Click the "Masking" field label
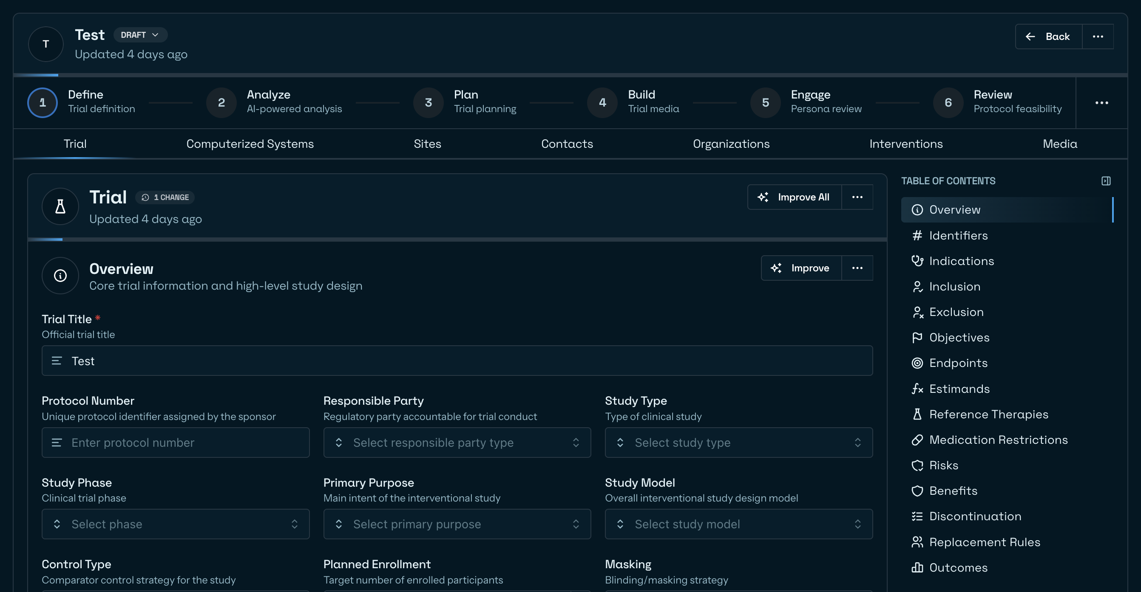This screenshot has height=592, width=1141. [x=628, y=564]
